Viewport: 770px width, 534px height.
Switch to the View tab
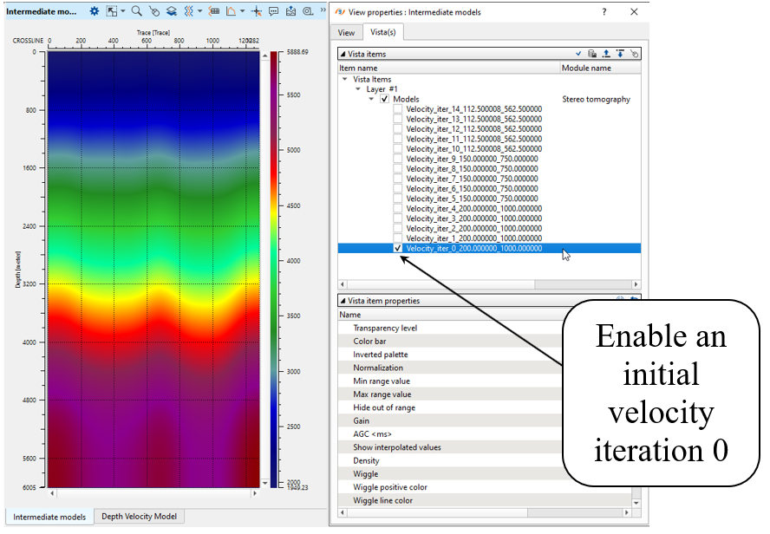click(x=346, y=33)
